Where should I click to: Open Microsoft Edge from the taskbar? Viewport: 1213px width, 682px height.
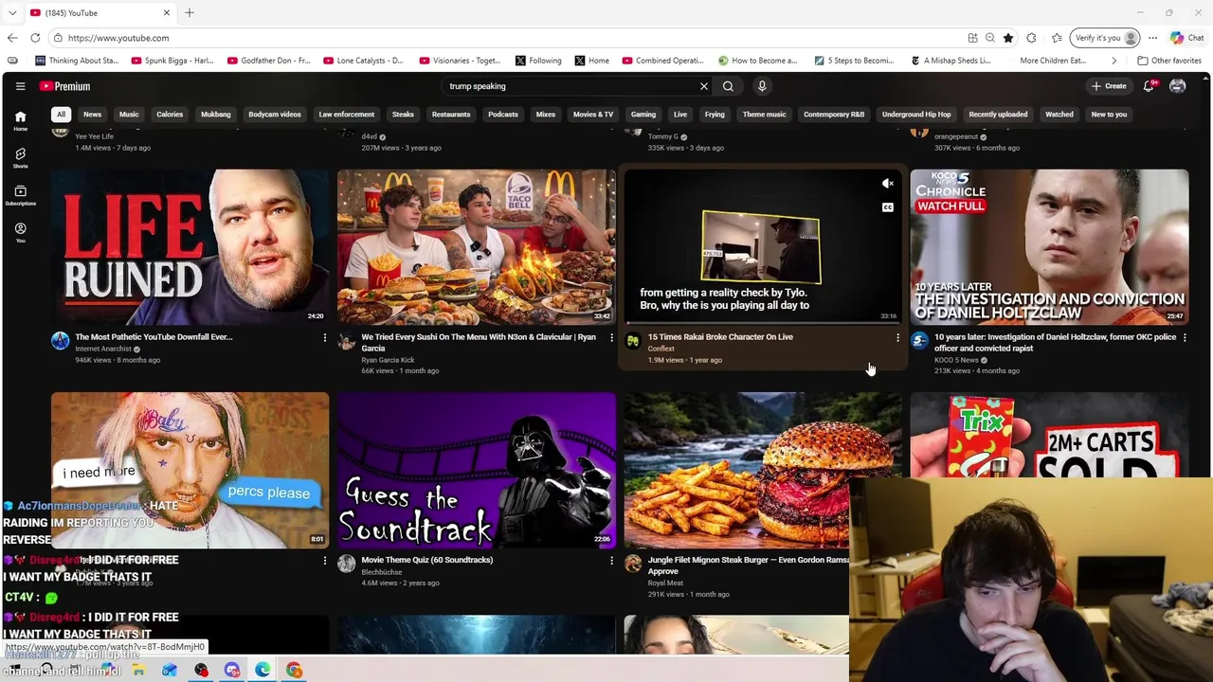tap(263, 671)
